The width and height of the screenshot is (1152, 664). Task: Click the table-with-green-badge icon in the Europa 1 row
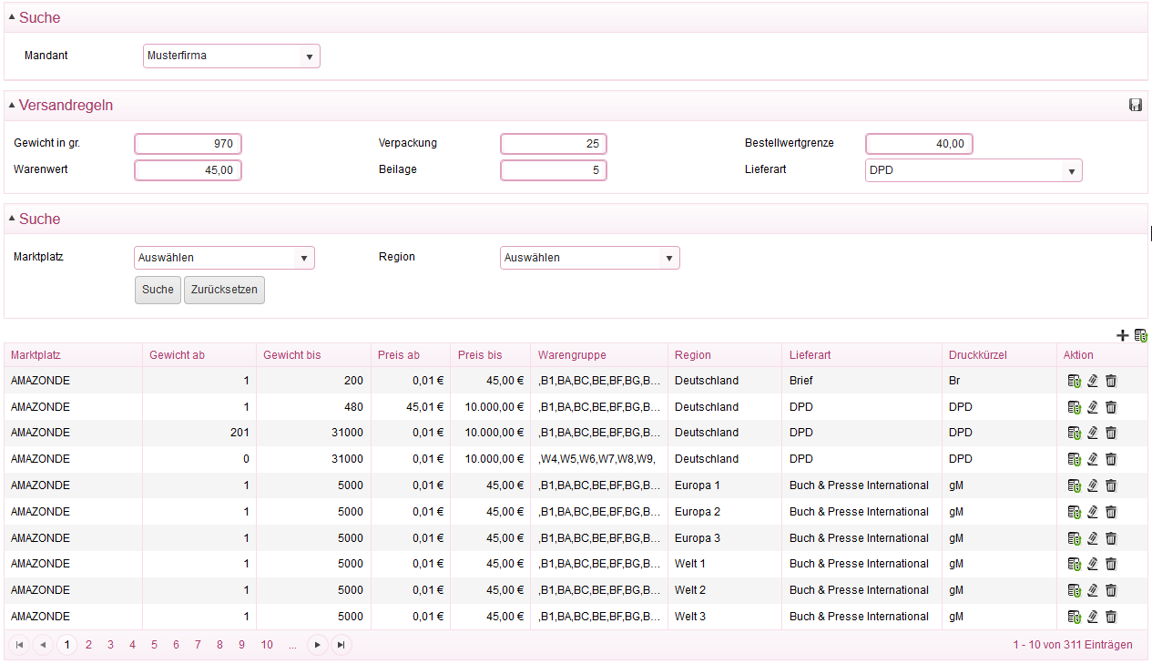pyautogui.click(x=1075, y=485)
